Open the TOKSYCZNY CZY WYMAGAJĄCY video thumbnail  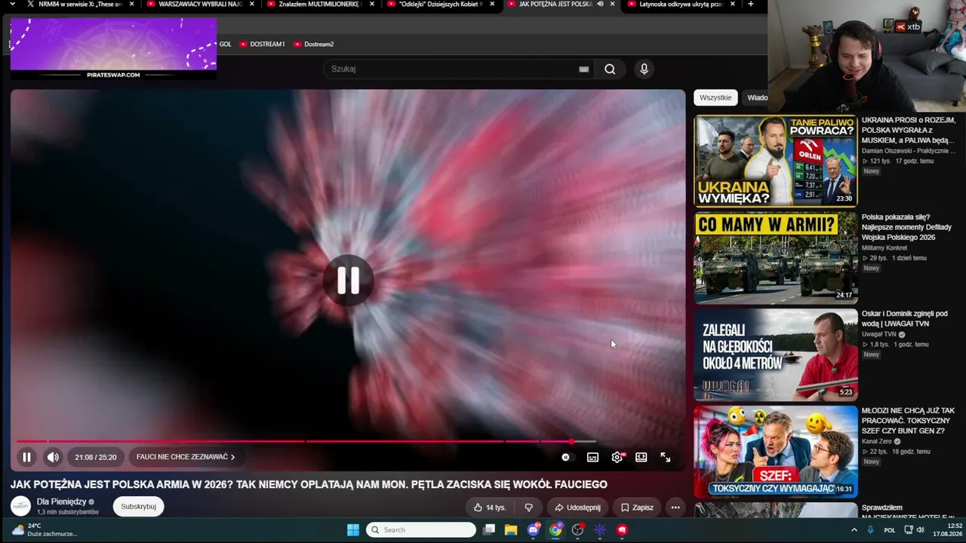pos(776,452)
